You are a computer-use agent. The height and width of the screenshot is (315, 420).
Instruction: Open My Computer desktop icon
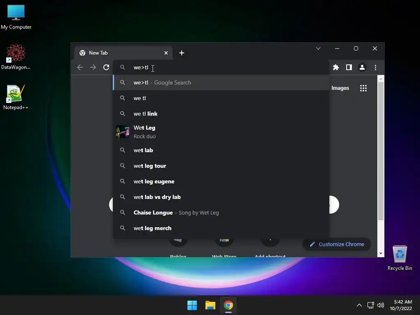click(16, 17)
